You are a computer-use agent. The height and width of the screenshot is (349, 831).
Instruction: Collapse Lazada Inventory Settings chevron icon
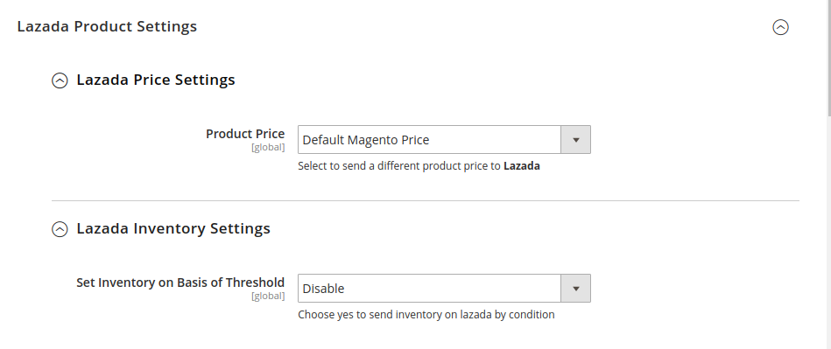60,229
